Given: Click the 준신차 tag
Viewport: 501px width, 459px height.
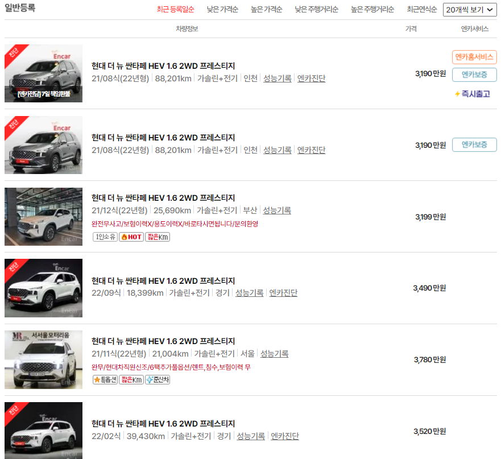Looking at the screenshot, I should (158, 380).
